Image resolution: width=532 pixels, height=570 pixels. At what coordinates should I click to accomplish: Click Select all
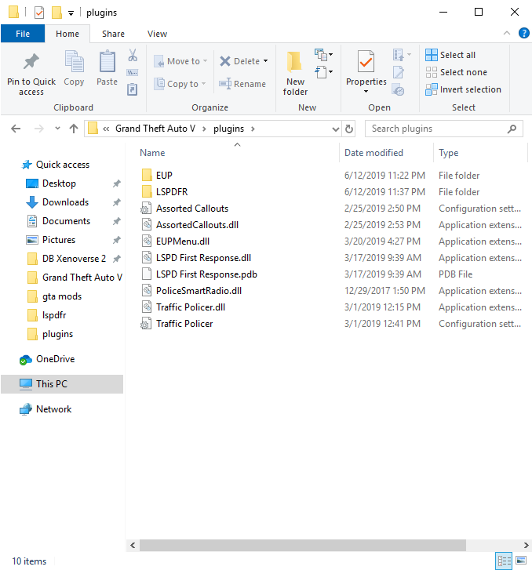(450, 55)
